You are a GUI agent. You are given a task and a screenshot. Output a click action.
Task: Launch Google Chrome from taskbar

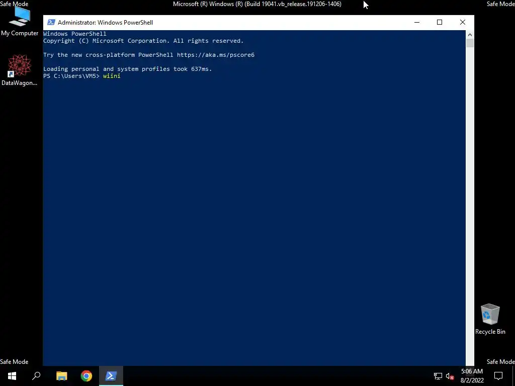[87, 376]
